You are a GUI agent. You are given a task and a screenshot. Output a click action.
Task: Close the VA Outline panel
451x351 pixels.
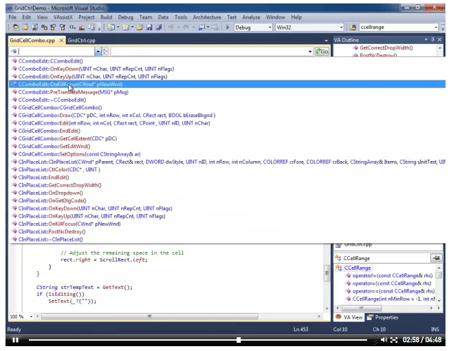(x=439, y=40)
